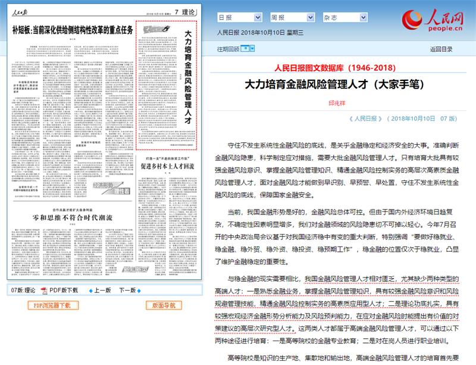The width and height of the screenshot is (476, 365).
Task: Click the 07版:理论 page label
Action: (23, 291)
